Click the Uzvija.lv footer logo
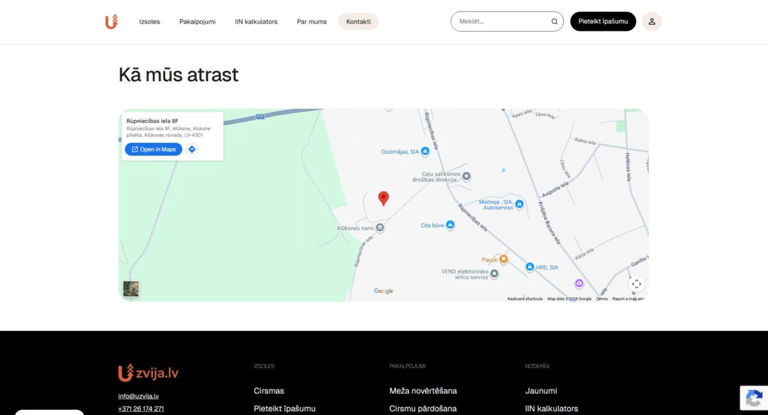This screenshot has height=415, width=768. click(x=148, y=373)
